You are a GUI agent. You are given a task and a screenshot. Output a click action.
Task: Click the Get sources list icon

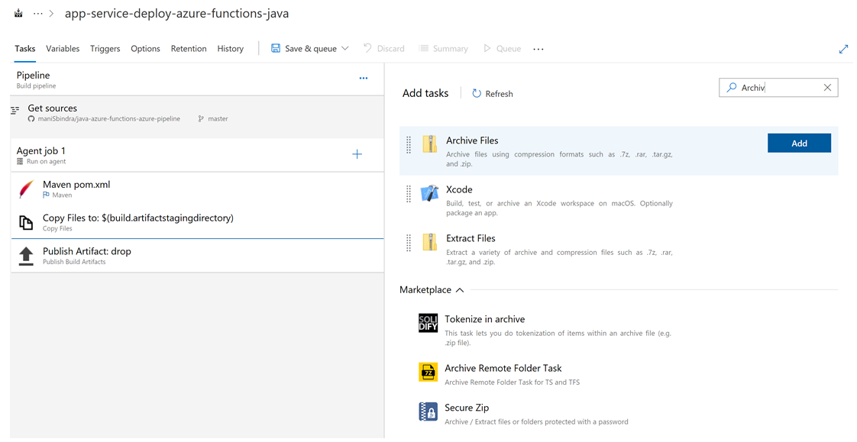pos(15,111)
